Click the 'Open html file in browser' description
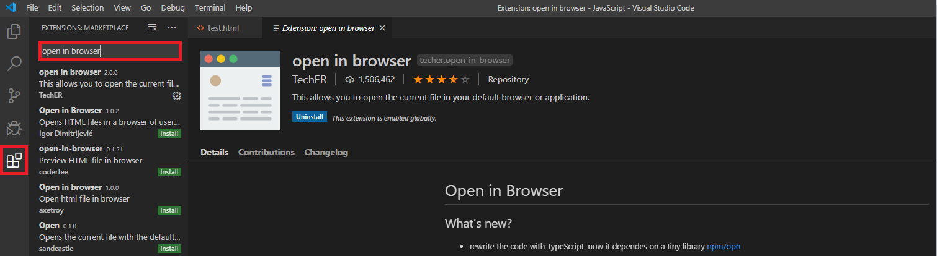 (84, 198)
